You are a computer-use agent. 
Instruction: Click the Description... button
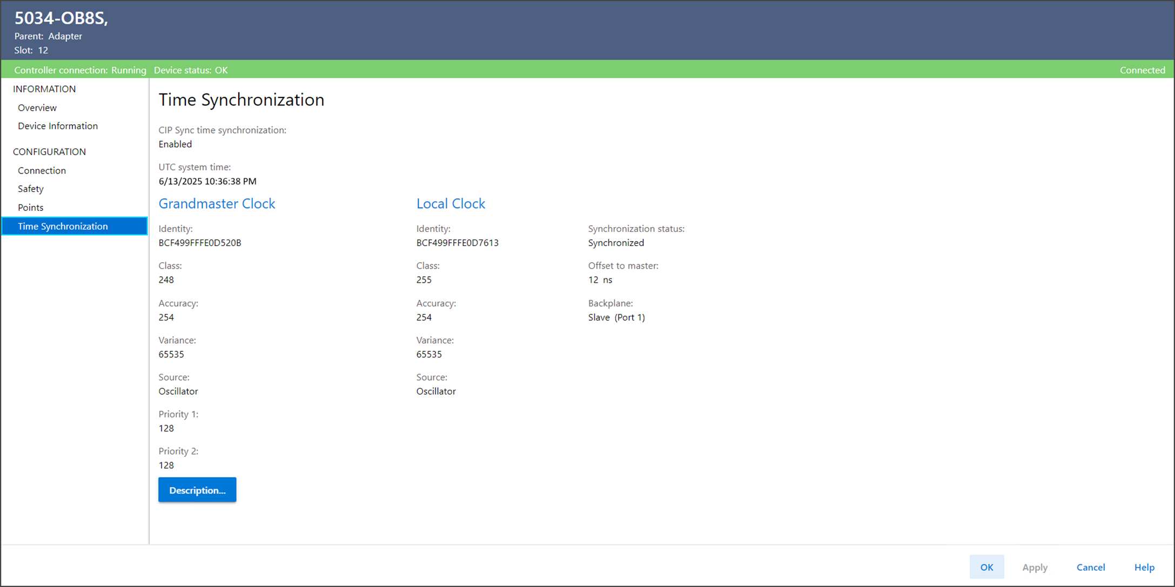point(197,490)
